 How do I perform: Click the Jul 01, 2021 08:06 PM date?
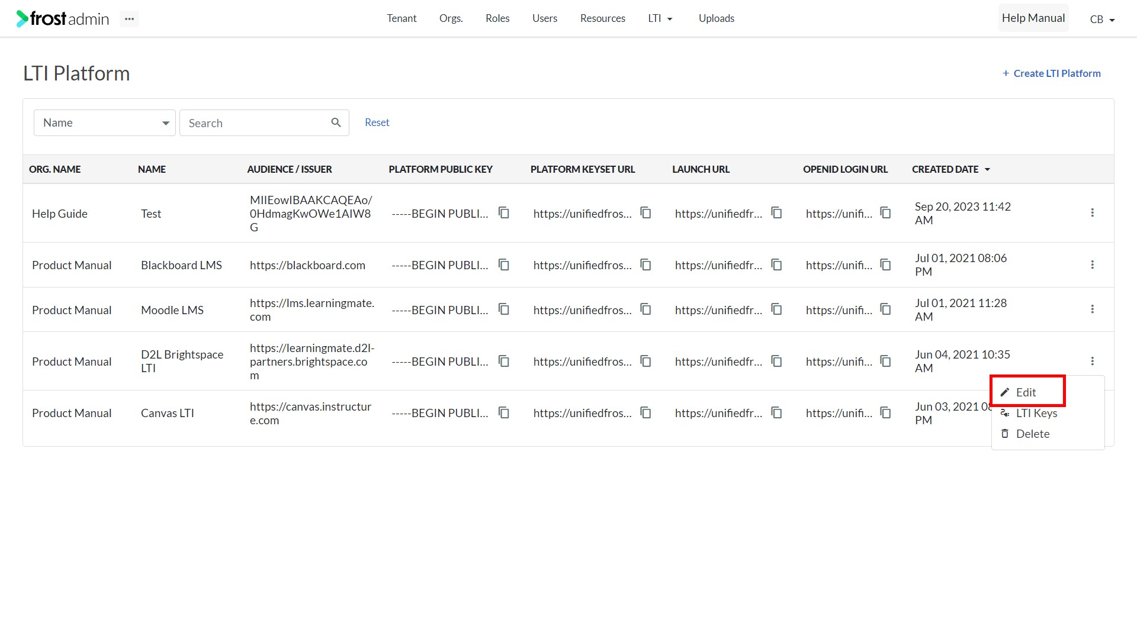pyautogui.click(x=961, y=264)
